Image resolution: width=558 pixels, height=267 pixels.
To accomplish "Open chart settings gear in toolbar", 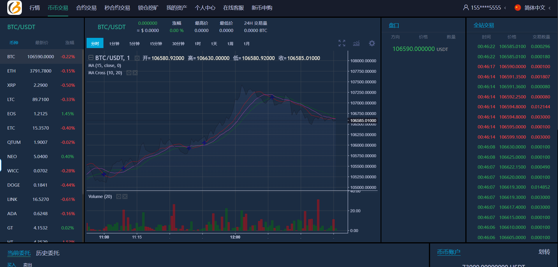I will click(x=372, y=43).
